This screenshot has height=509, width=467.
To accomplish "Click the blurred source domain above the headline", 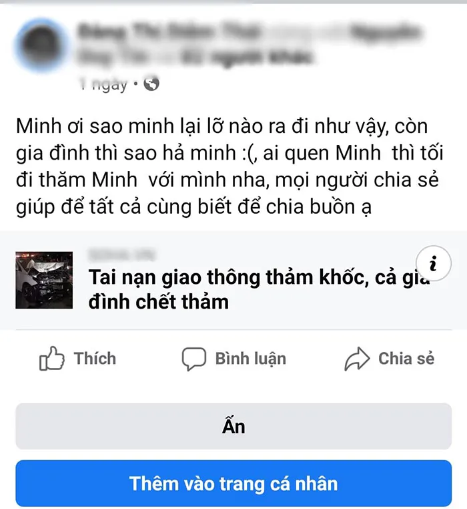I will [122, 255].
